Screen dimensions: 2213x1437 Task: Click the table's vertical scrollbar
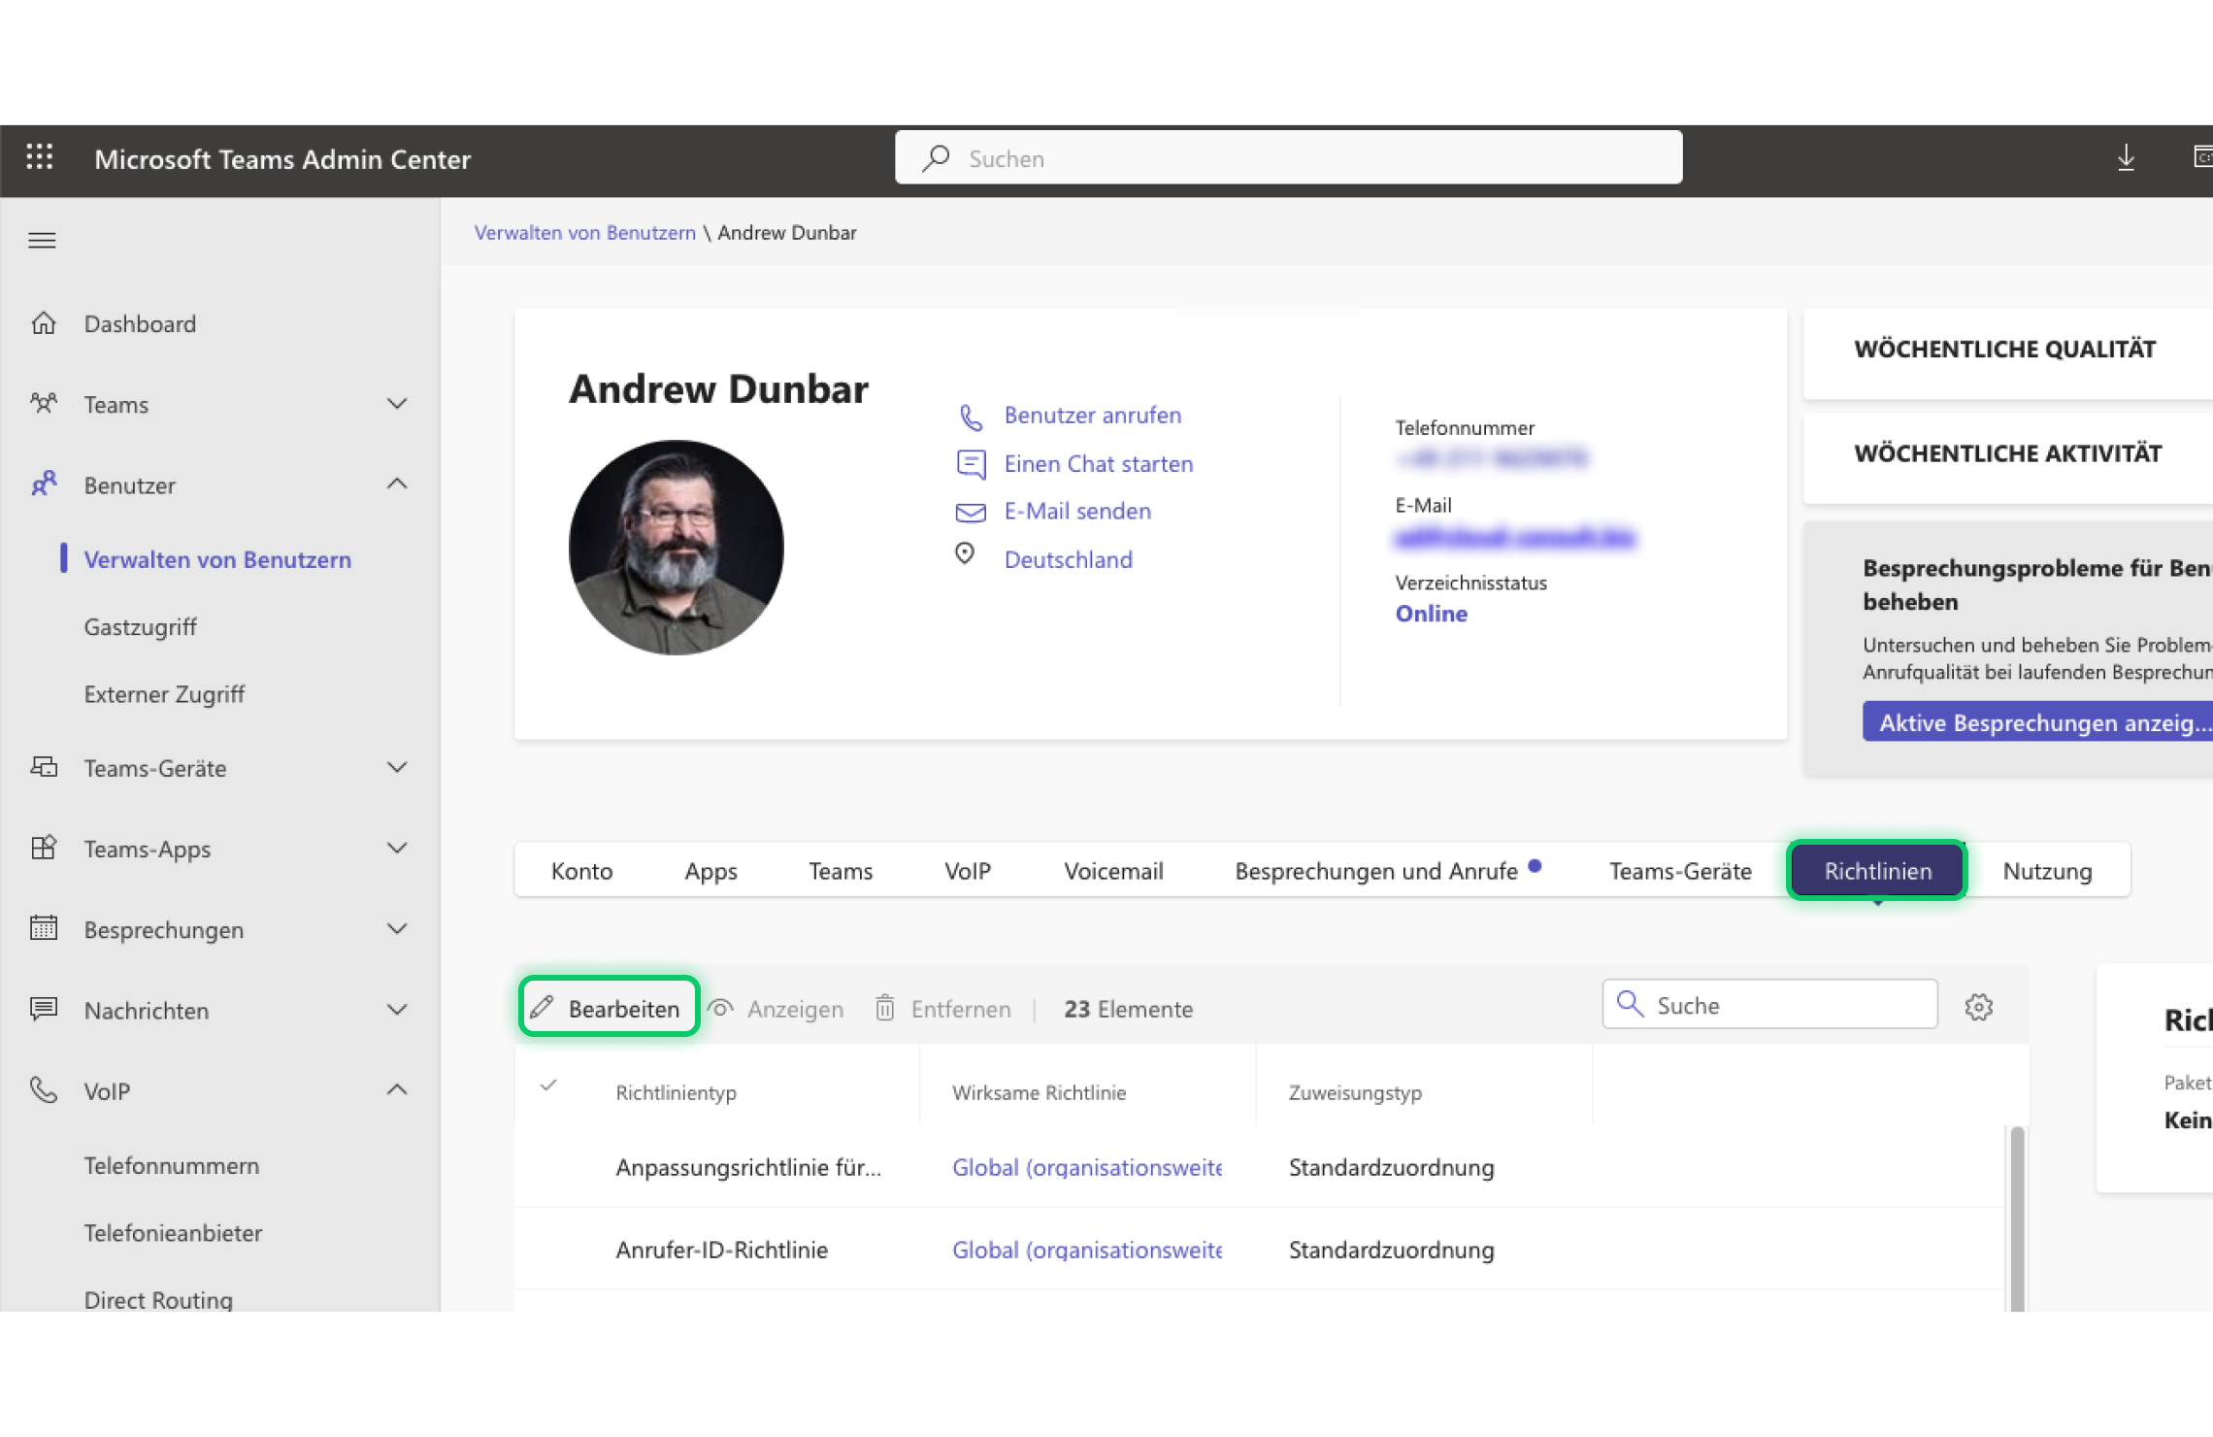(x=2017, y=1219)
